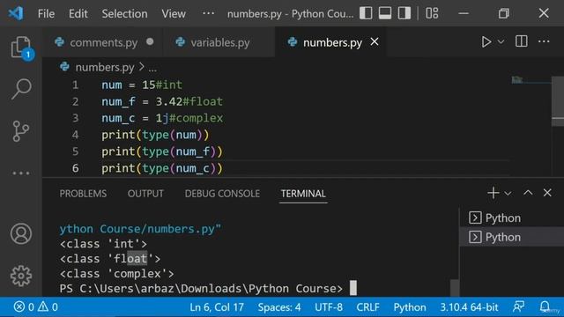564x317 pixels.
Task: Toggle the bottom Panel visibility
Action: (x=385, y=13)
